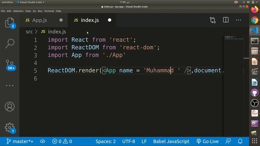Click the feedback icon in status bar
260x146 pixels.
click(228, 142)
